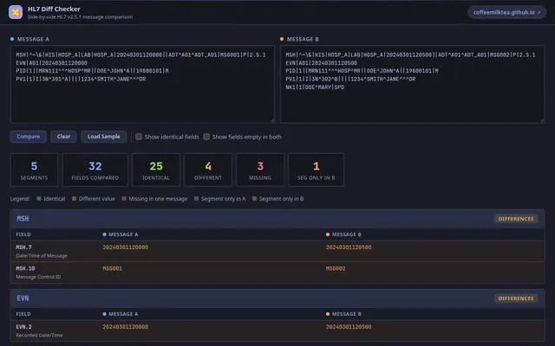Image resolution: width=555 pixels, height=346 pixels.
Task: Click the 25 Identical stat card
Action: 156,170
